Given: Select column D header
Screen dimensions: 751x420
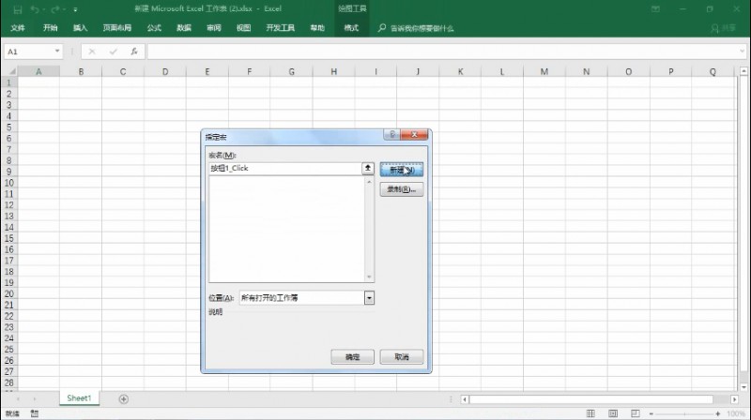Looking at the screenshot, I should (165, 71).
